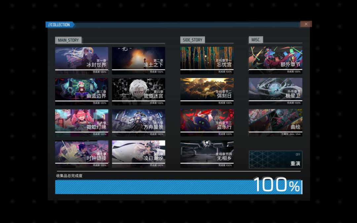View the 霓虹灯牌 chapter five collection

(82, 123)
